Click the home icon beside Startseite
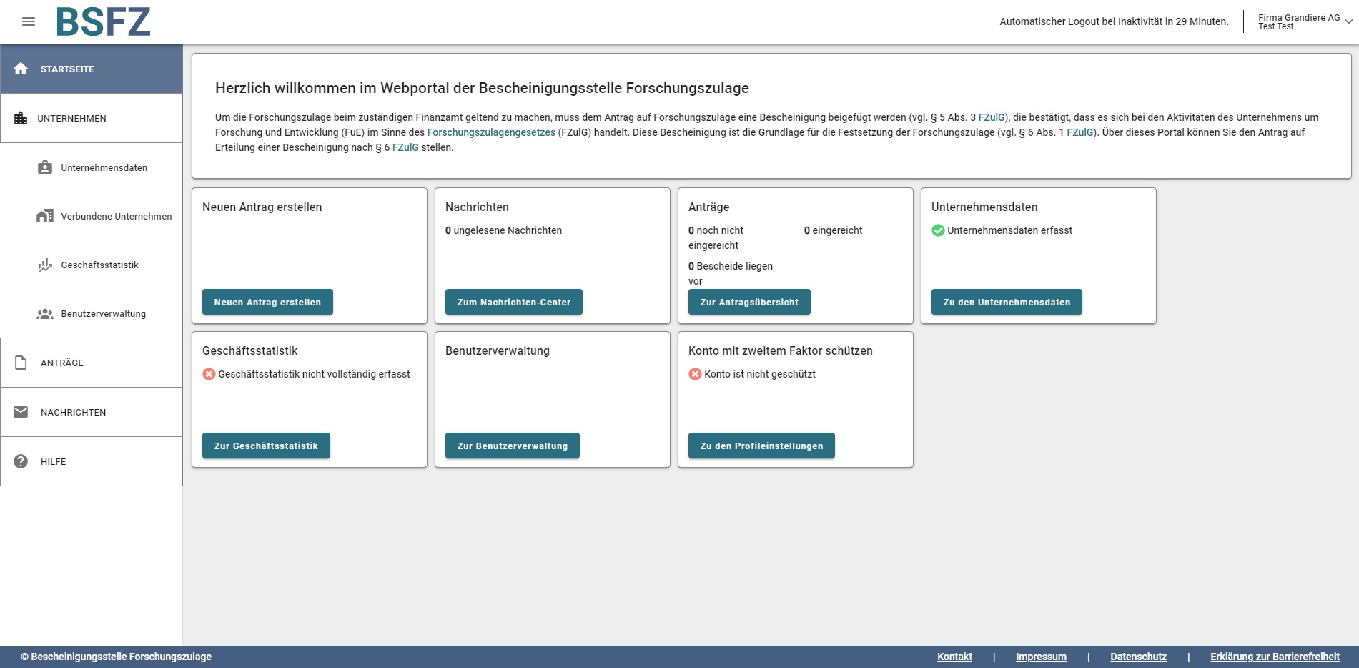Image resolution: width=1359 pixels, height=668 pixels. click(21, 69)
